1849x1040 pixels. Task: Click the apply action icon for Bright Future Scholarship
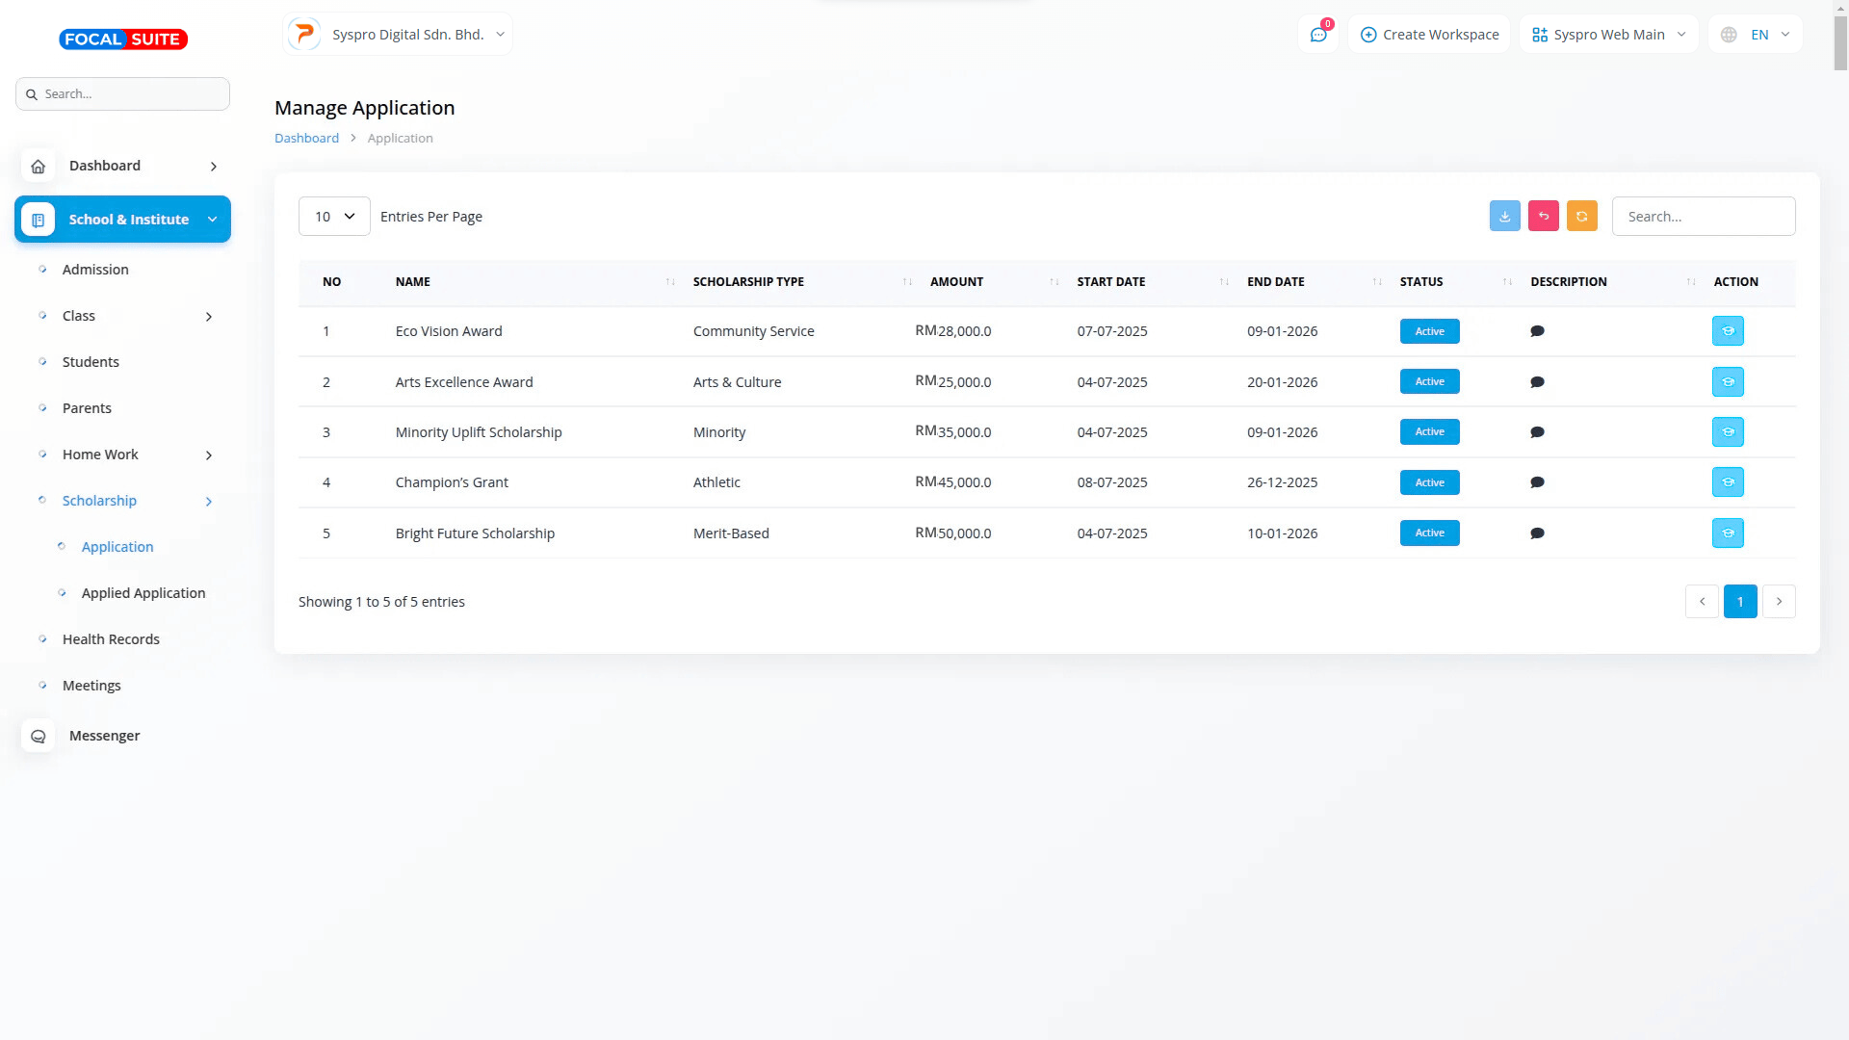pos(1728,533)
